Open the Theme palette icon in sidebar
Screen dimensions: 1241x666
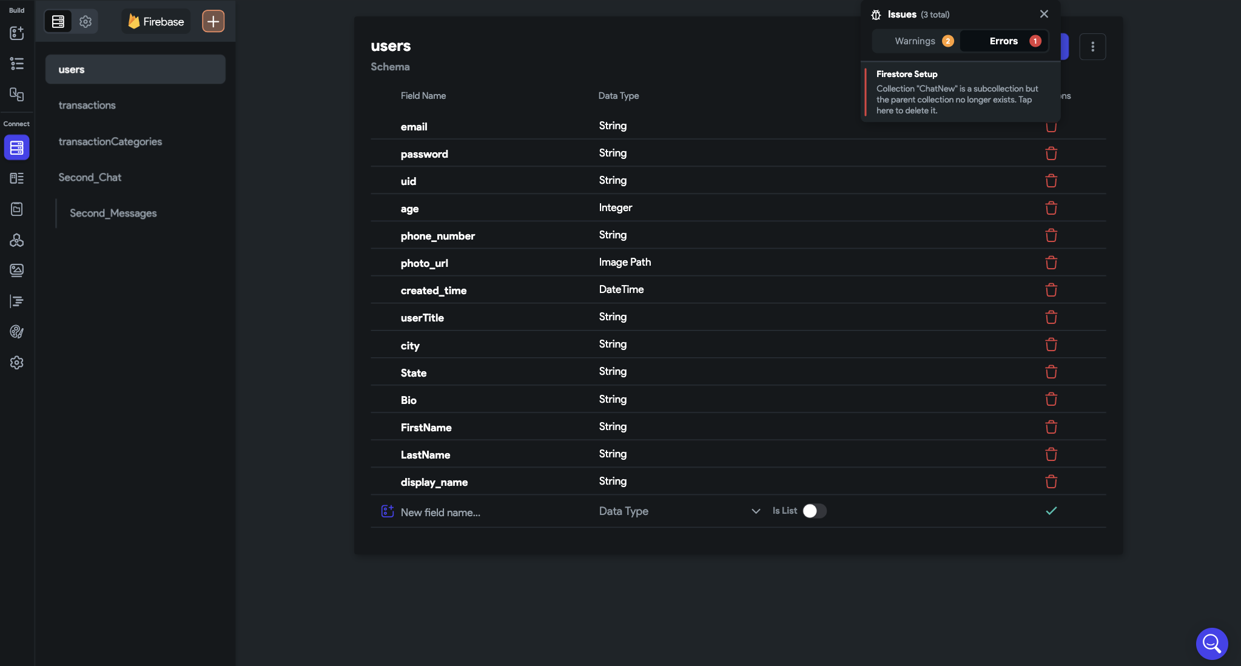click(x=17, y=332)
